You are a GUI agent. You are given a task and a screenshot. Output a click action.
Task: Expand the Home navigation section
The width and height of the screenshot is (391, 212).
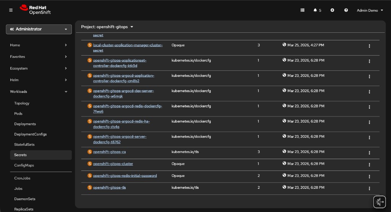coord(39,45)
